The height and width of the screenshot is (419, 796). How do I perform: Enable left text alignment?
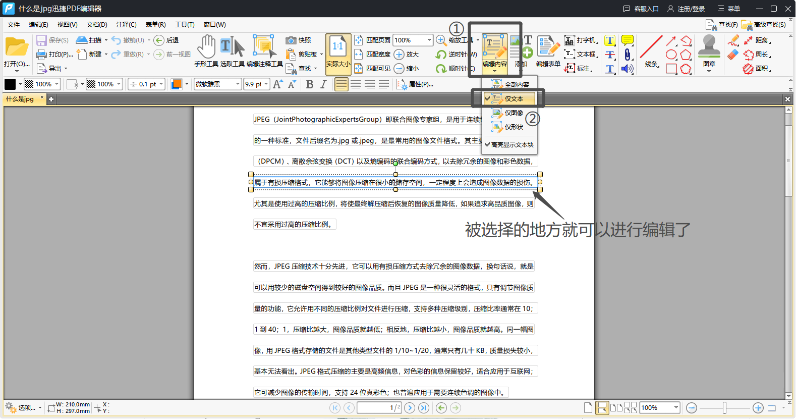point(342,84)
